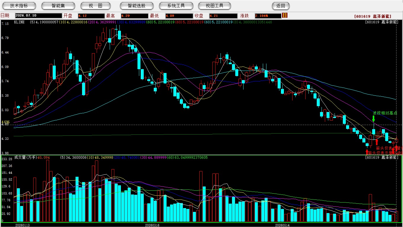Click the 返回 button

281,6
